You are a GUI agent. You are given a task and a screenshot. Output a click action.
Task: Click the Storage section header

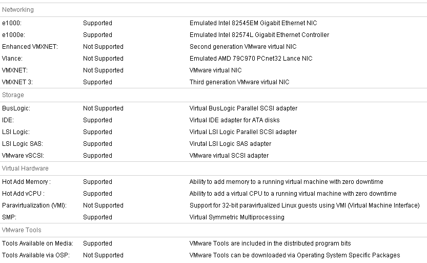click(13, 95)
